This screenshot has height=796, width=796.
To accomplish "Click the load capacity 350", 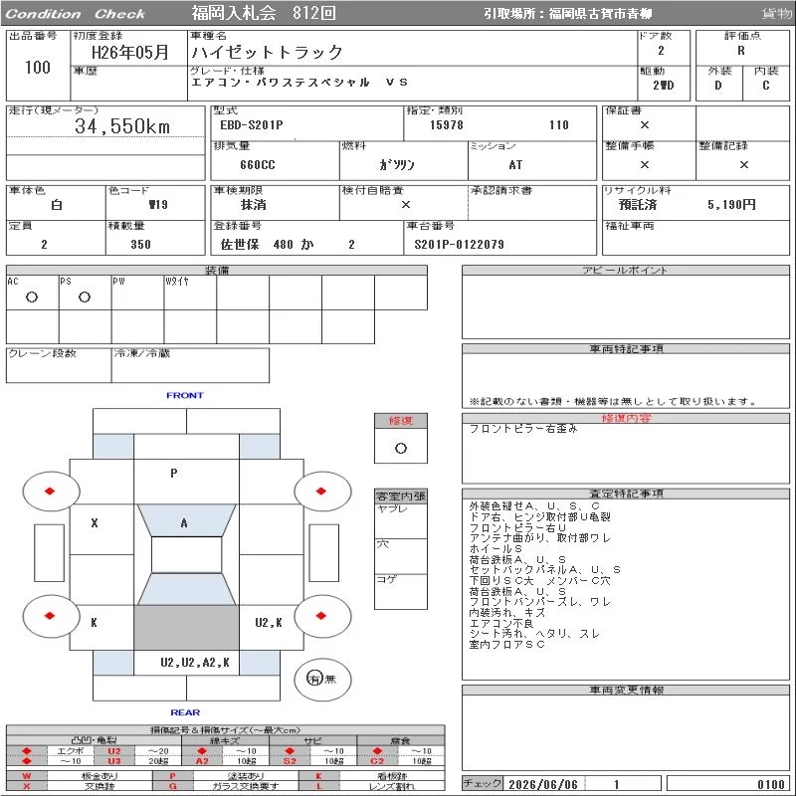I will (140, 244).
